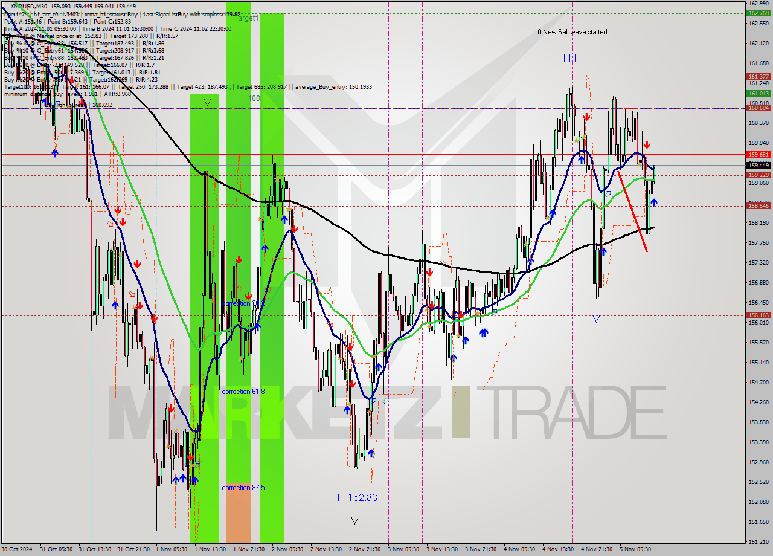Click the thick red trend line
The width and height of the screenshot is (773, 556).
pos(632,210)
